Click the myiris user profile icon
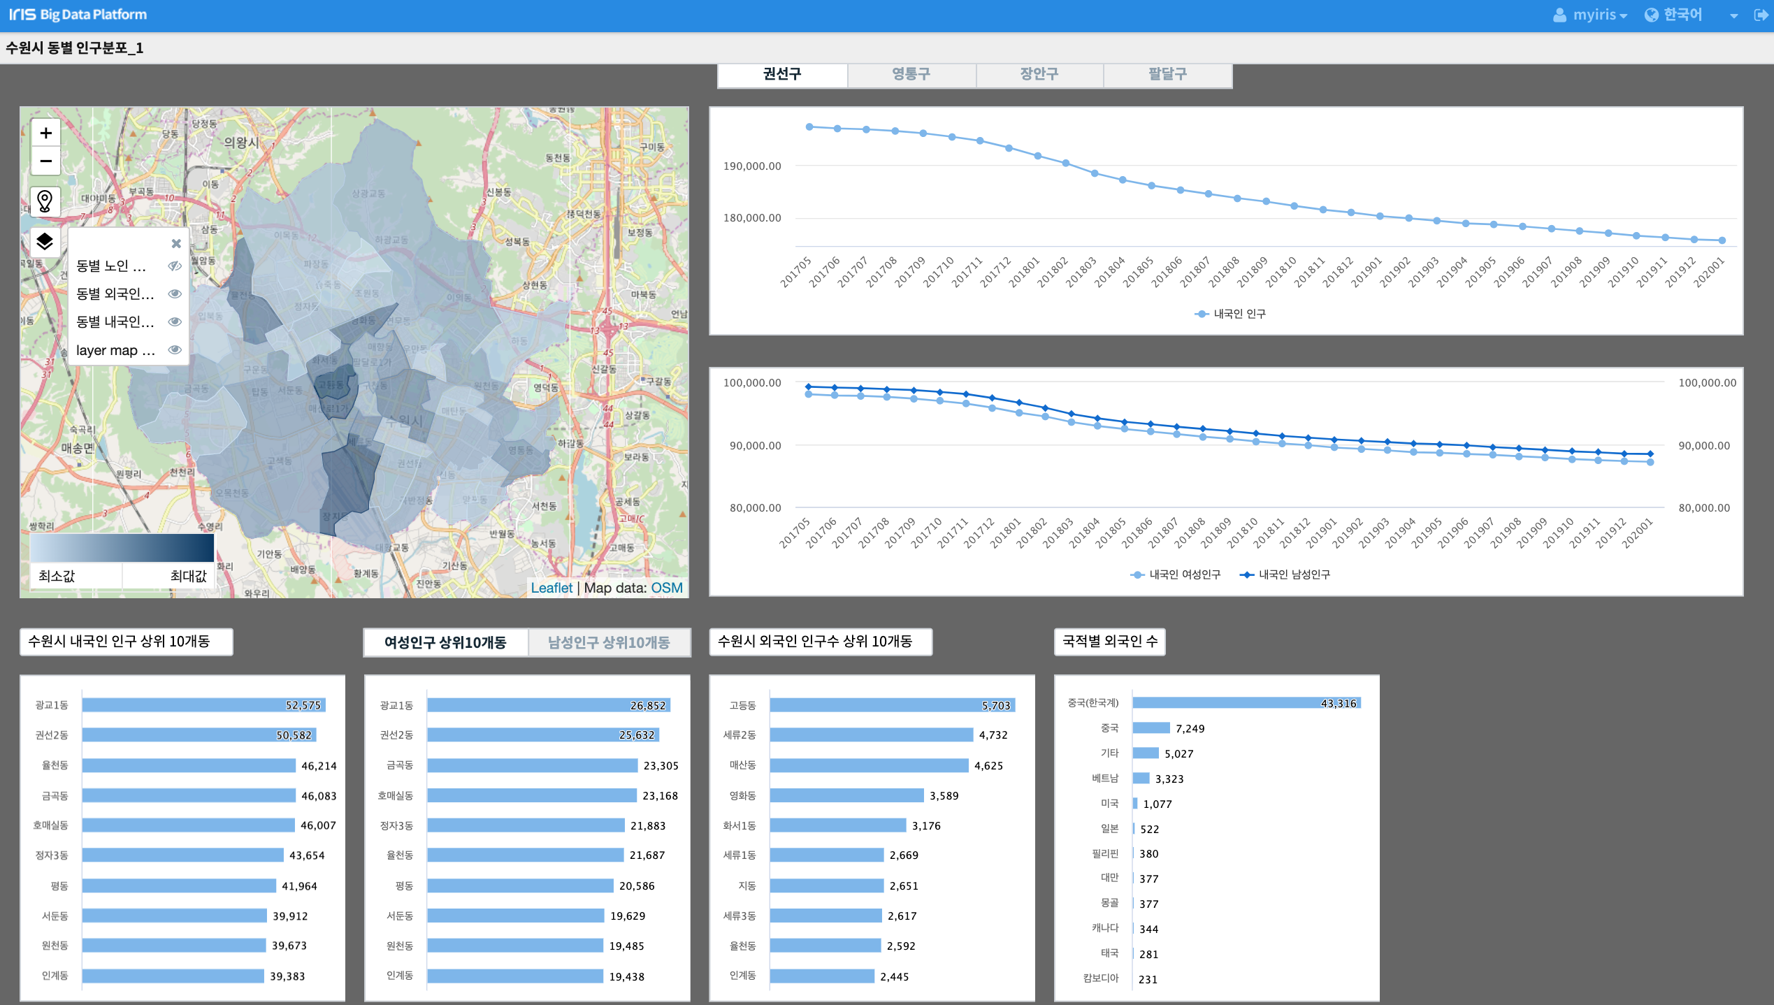Viewport: 1774px width, 1005px height. coord(1559,15)
